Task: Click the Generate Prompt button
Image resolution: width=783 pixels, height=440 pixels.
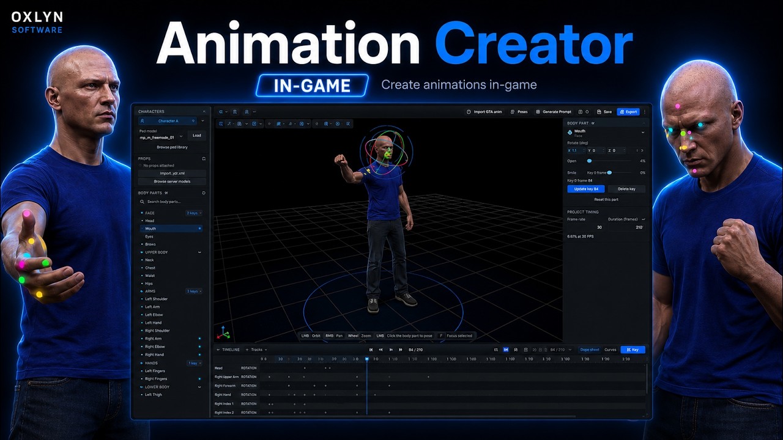Action: tap(553, 112)
